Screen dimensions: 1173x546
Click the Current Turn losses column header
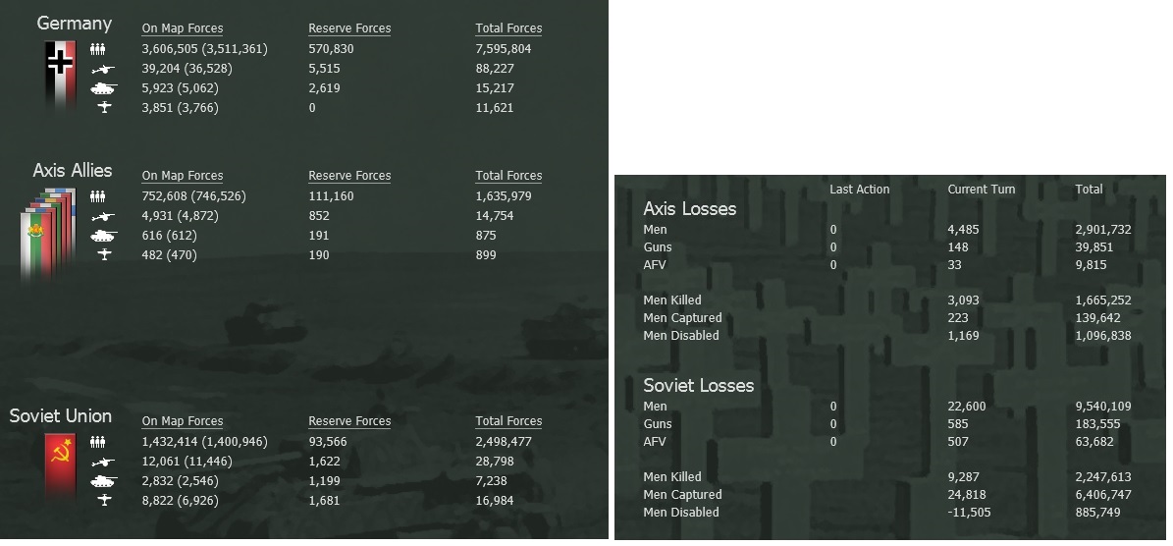coord(981,190)
